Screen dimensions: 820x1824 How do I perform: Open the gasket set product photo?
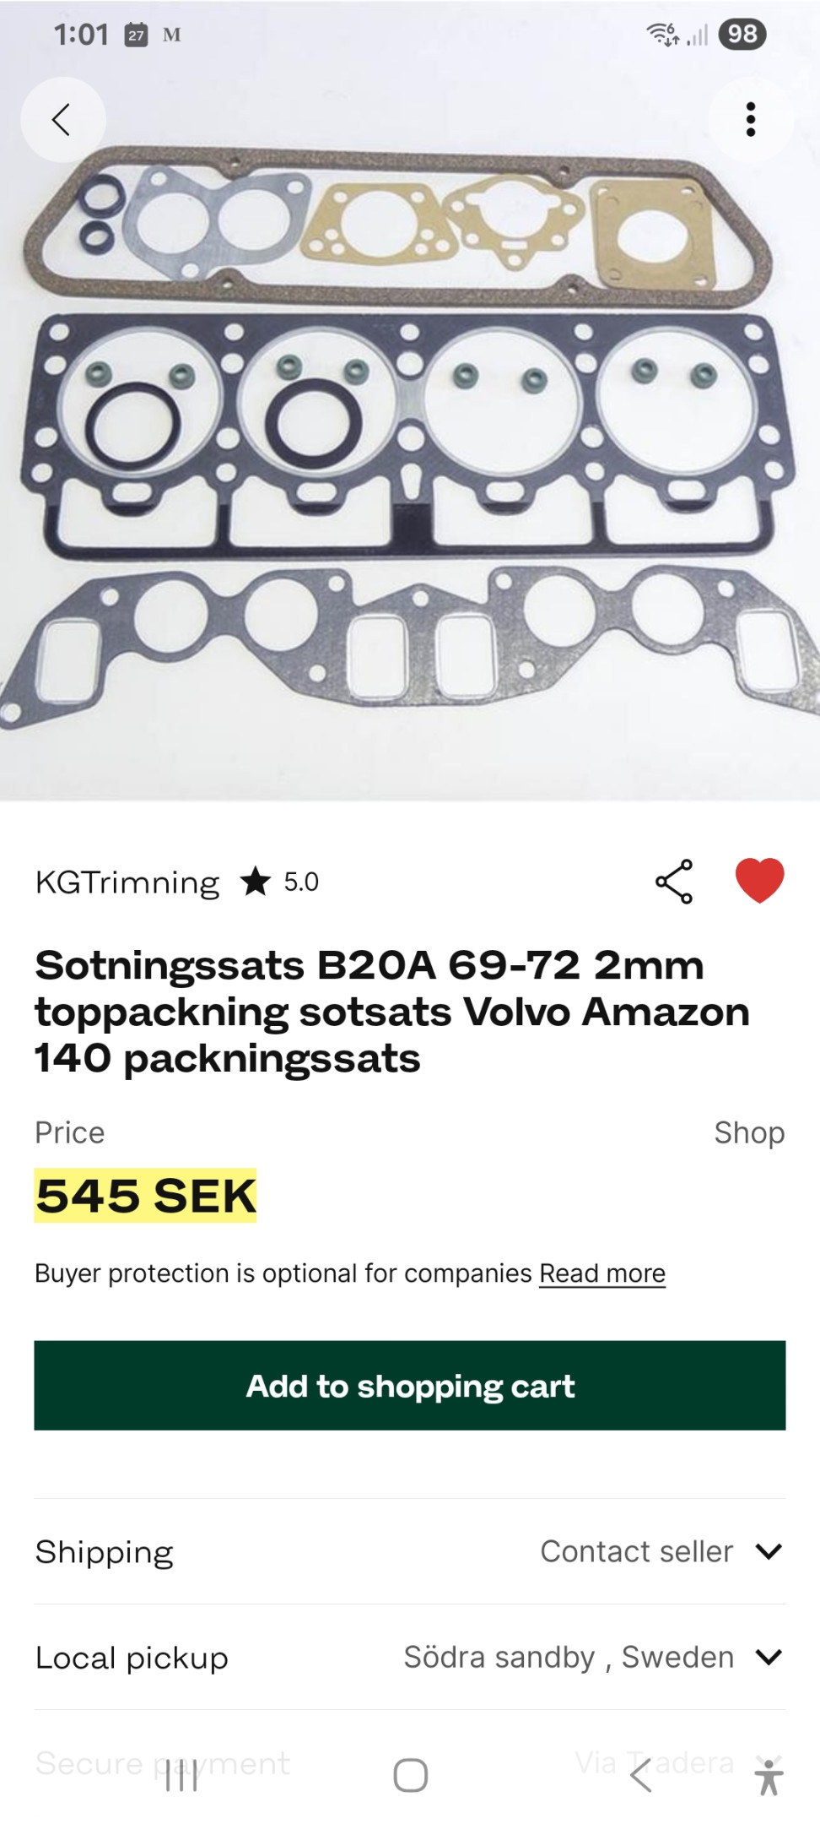pos(410,439)
